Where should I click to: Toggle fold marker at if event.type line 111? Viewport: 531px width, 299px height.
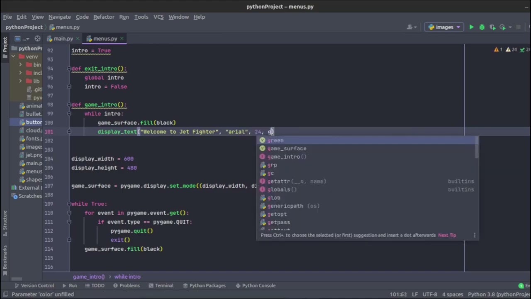tap(69, 222)
